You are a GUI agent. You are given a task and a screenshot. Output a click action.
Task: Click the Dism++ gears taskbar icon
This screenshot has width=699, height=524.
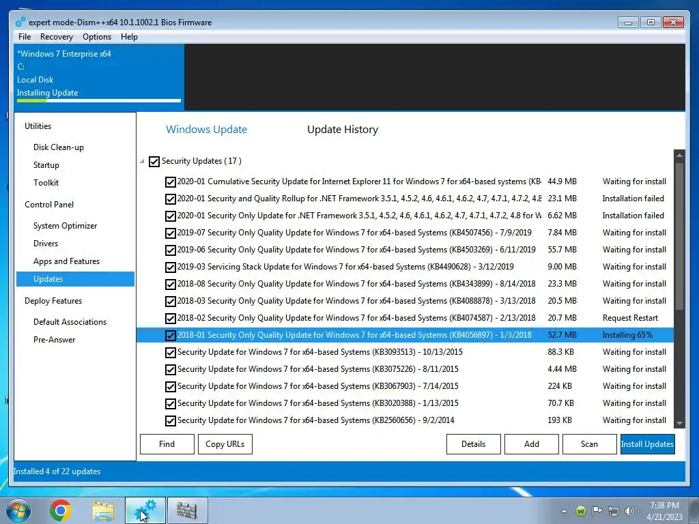click(145, 510)
